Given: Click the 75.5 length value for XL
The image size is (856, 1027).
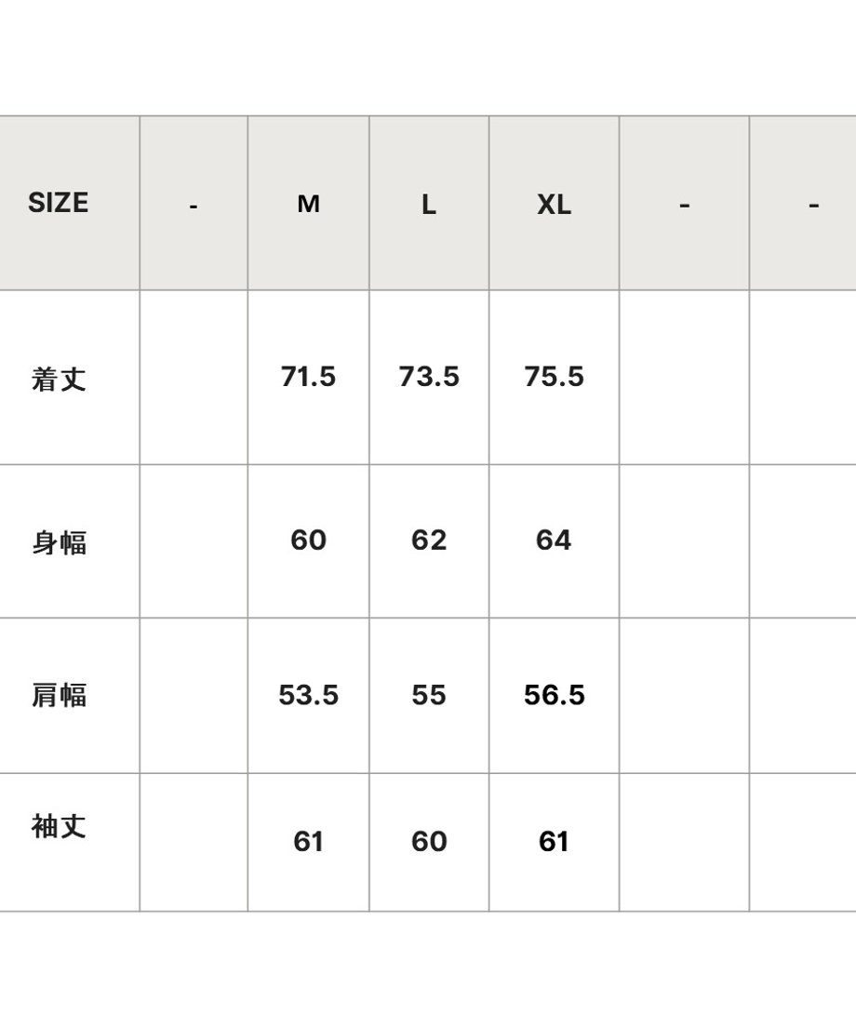Looking at the screenshot, I should 555,377.
